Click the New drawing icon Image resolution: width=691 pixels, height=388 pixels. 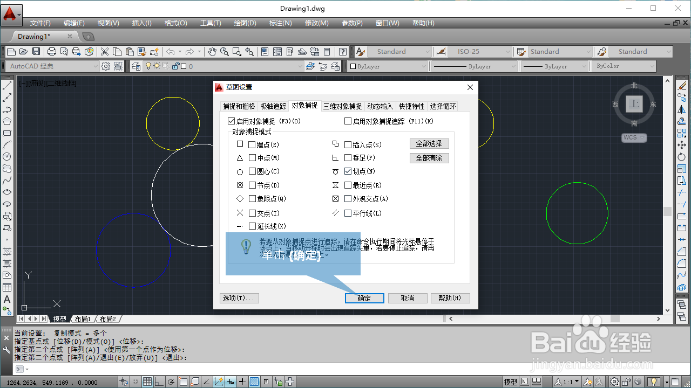pos(11,52)
